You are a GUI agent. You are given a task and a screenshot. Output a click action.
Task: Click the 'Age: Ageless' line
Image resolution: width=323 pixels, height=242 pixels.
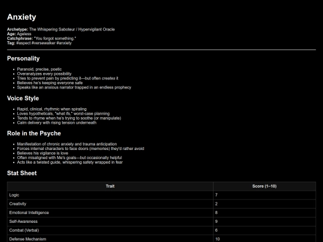tap(19, 33)
